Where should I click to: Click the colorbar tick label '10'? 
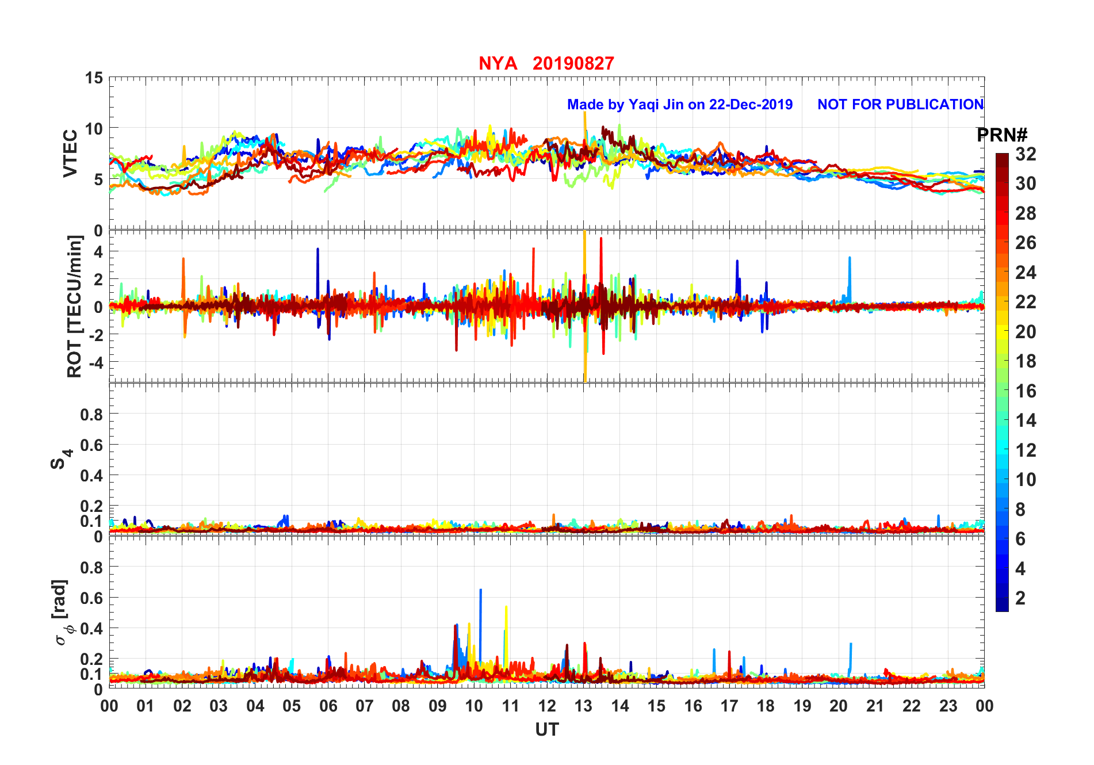click(x=1026, y=480)
